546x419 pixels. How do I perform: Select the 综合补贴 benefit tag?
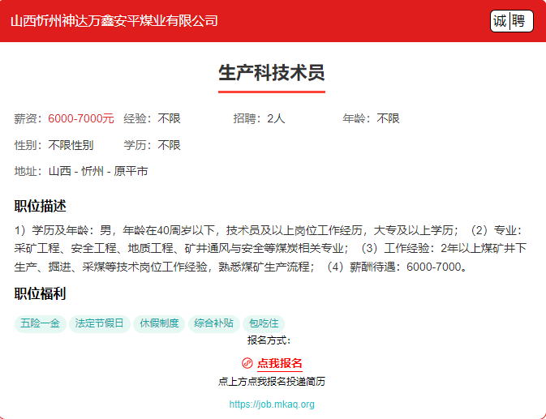coord(214,323)
